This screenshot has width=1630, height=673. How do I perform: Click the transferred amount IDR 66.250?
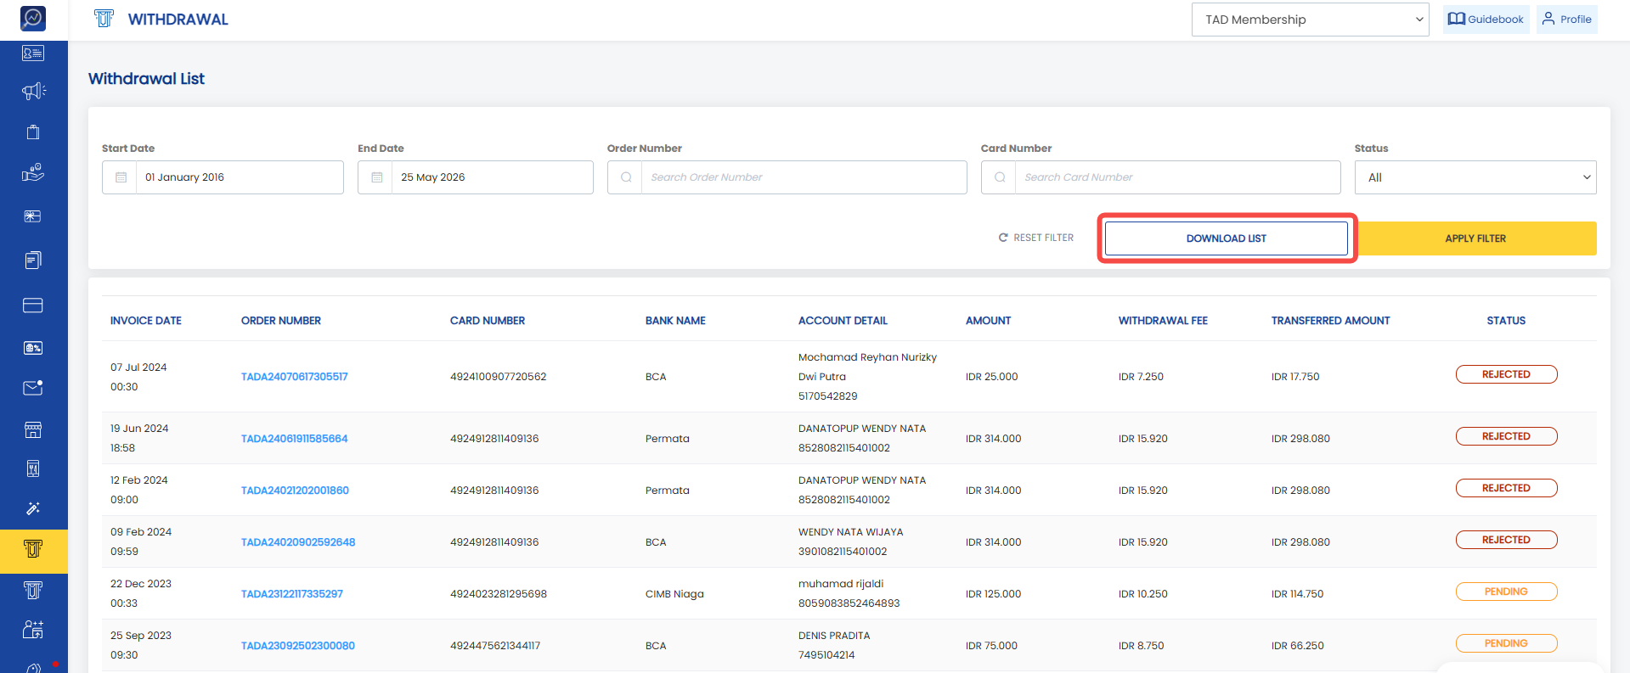(x=1297, y=646)
